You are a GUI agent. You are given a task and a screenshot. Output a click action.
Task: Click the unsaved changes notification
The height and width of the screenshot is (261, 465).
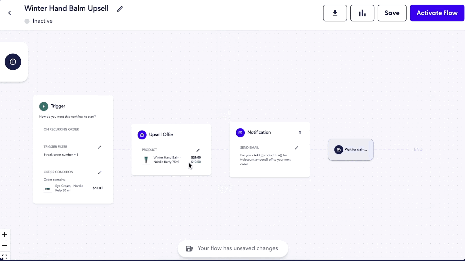click(232, 248)
